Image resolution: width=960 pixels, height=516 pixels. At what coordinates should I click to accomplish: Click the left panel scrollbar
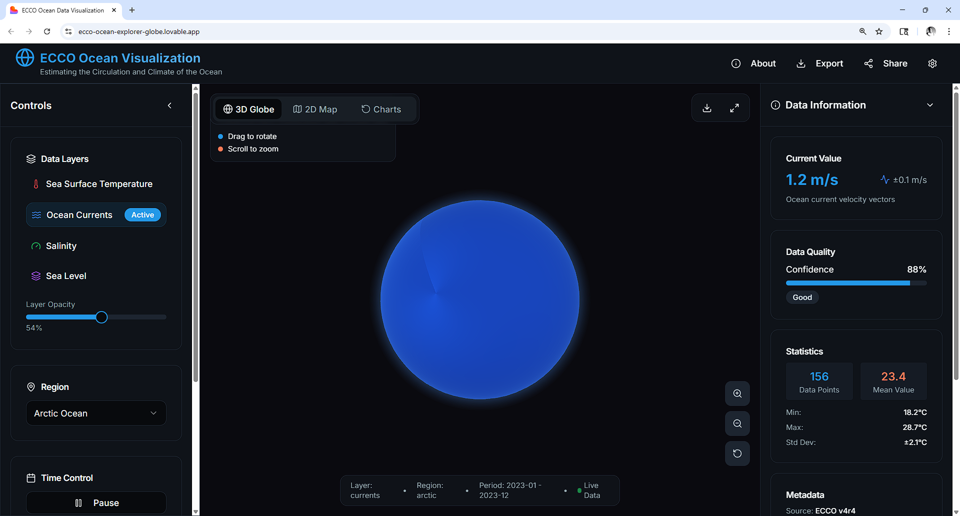point(195,237)
